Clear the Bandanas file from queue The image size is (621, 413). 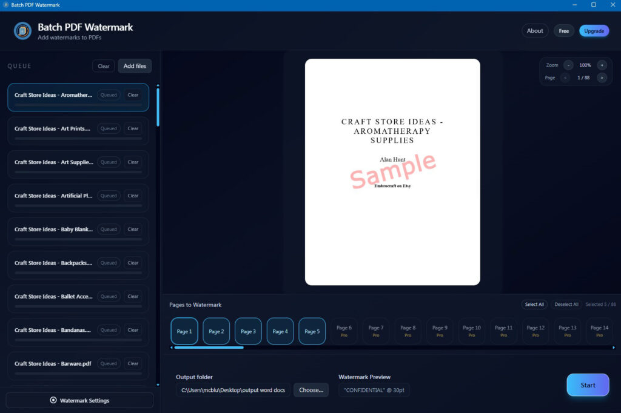tap(133, 330)
